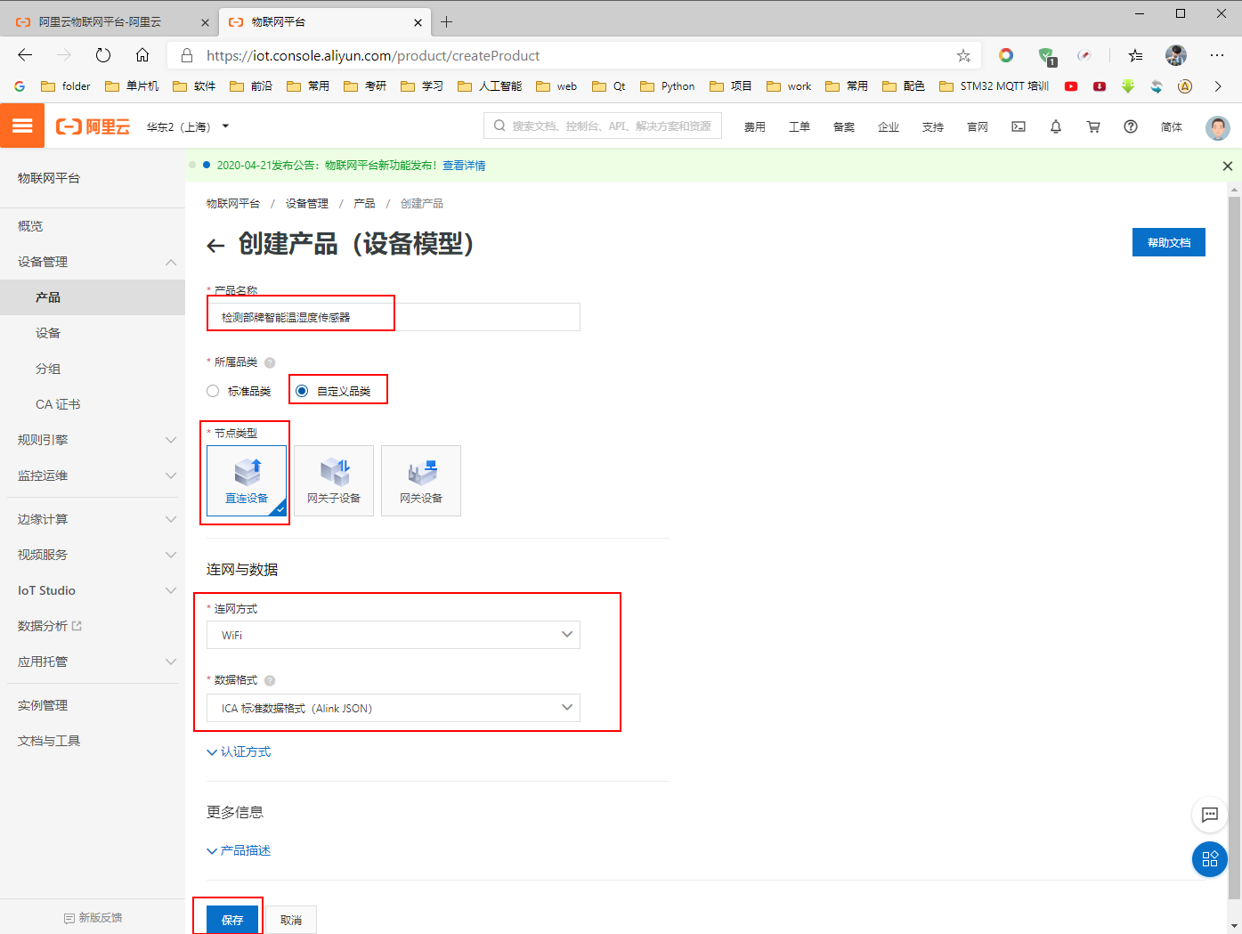The image size is (1242, 934).
Task: Click the browser address bar URL
Action: pyautogui.click(x=373, y=56)
